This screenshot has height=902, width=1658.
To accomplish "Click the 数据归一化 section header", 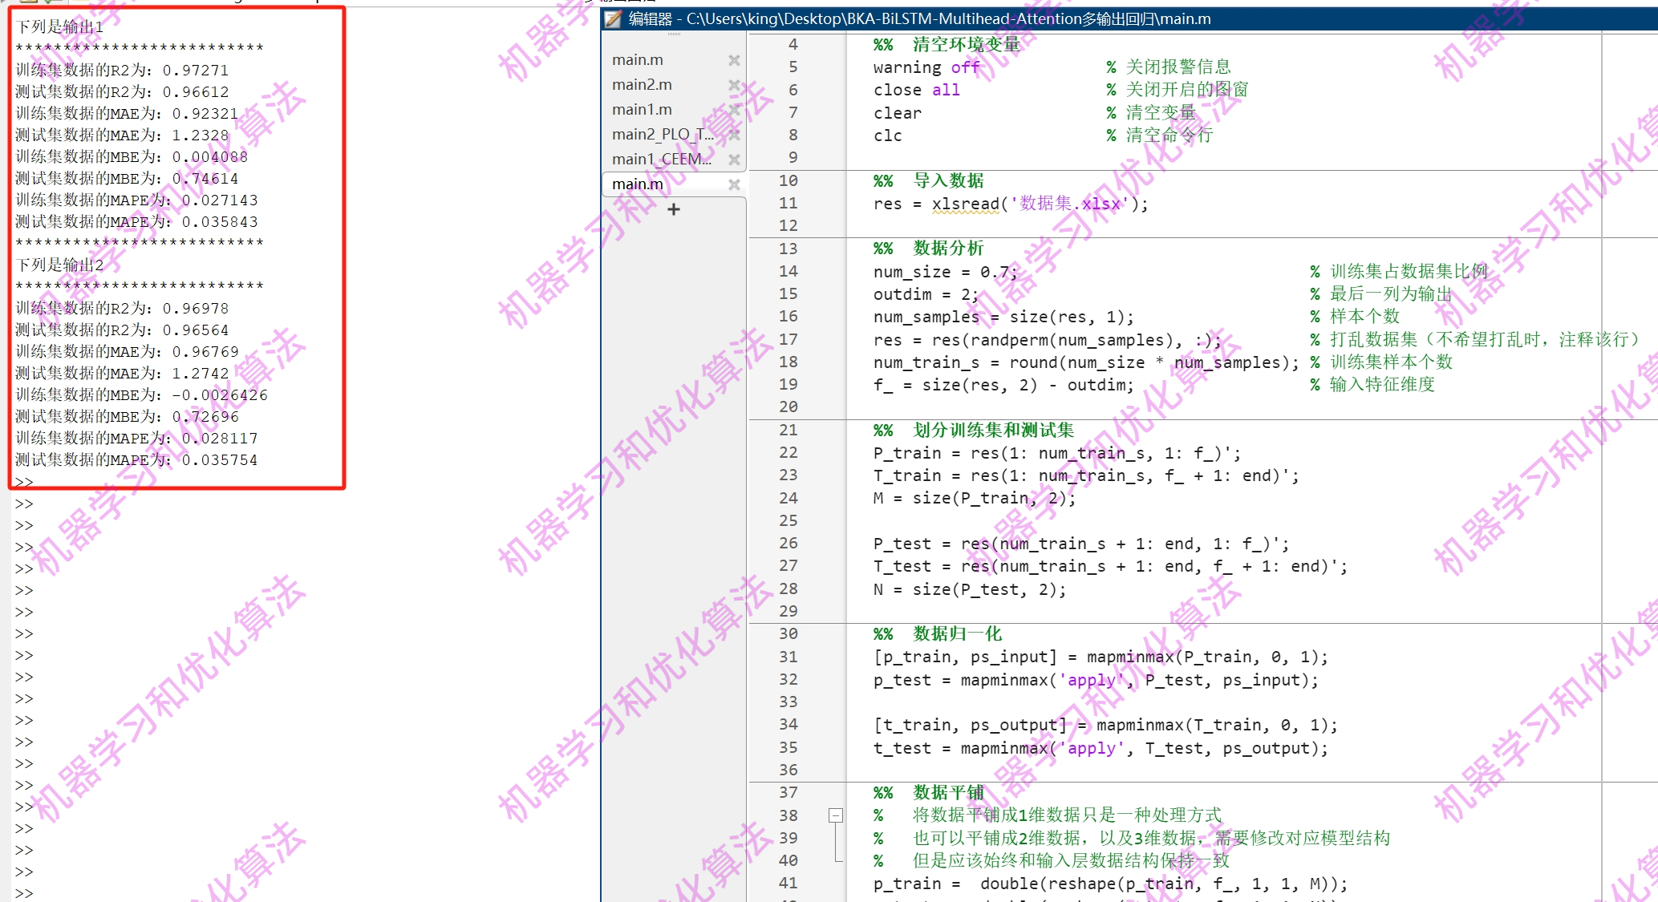I will (957, 634).
